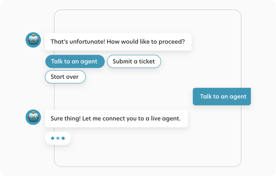276x176 pixels.
Task: Click the robot avatar next to the first message
Action: [x=33, y=40]
